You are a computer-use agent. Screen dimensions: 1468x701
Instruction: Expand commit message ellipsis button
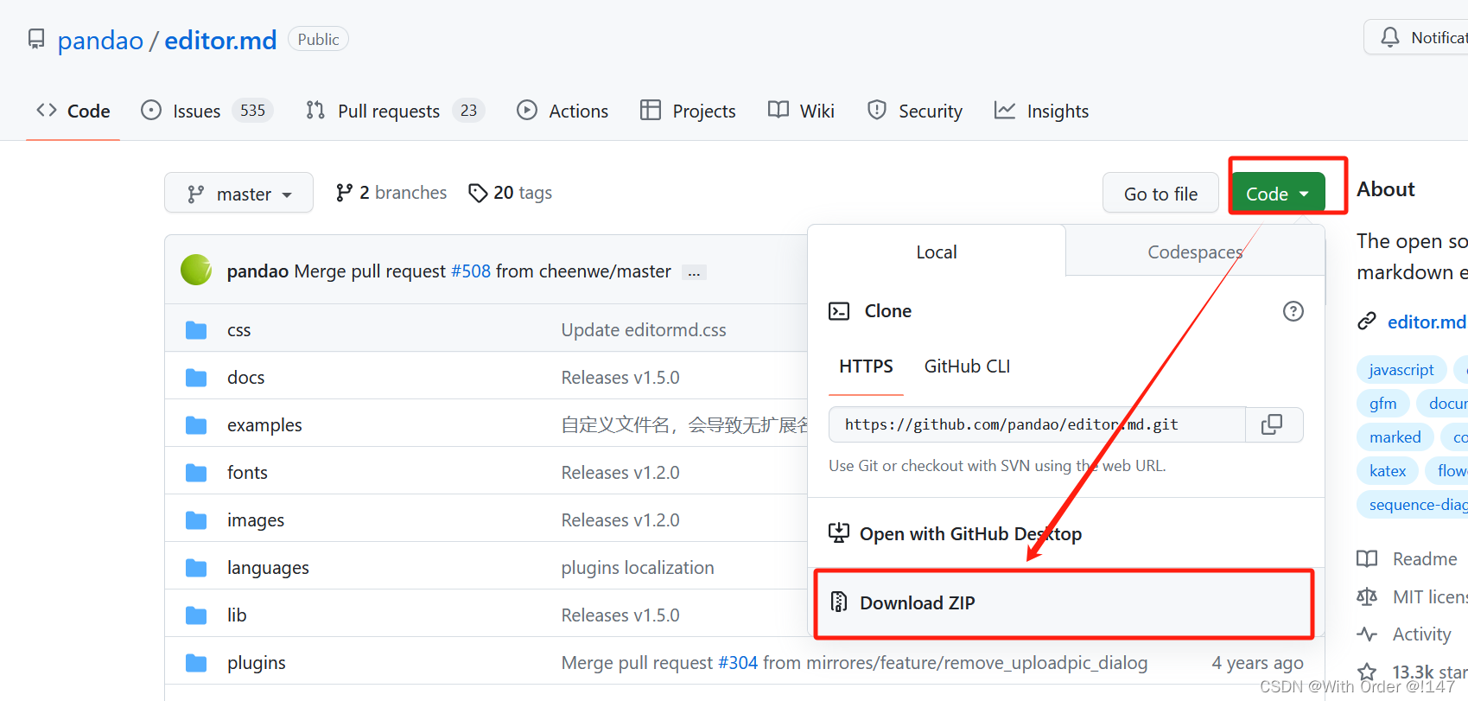click(694, 272)
